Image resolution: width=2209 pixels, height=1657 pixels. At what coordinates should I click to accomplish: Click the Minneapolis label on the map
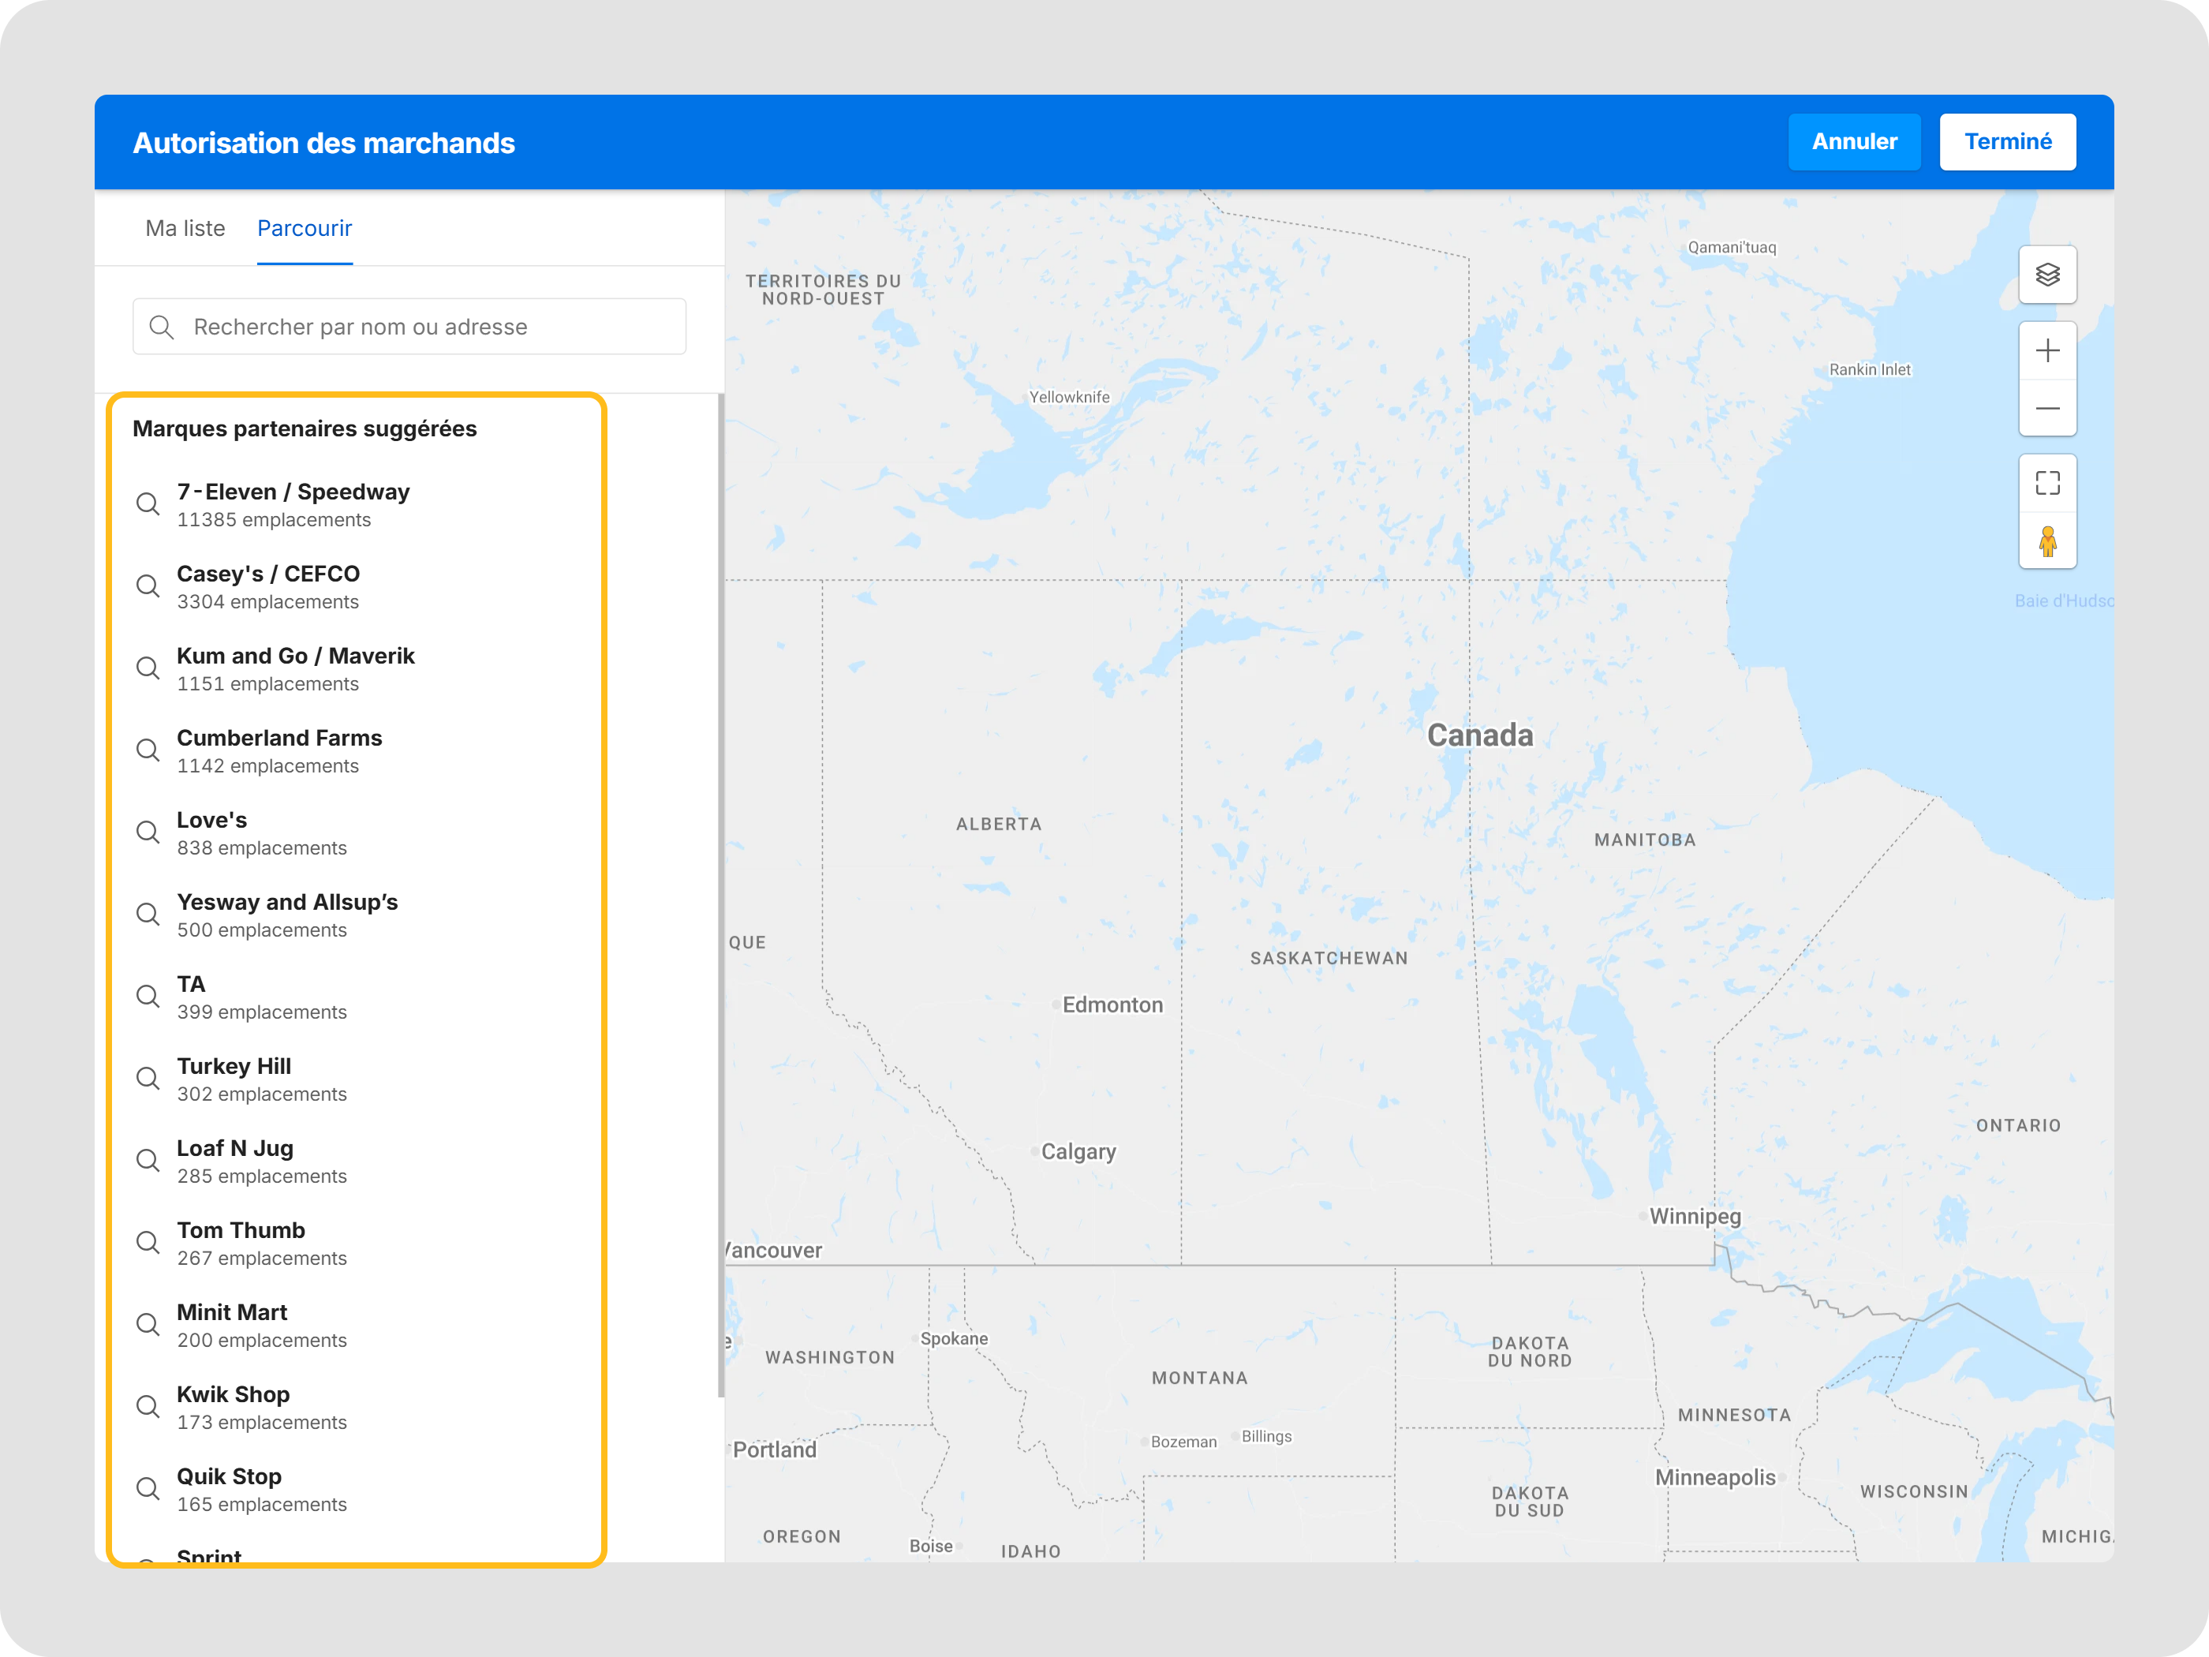coord(1714,1477)
